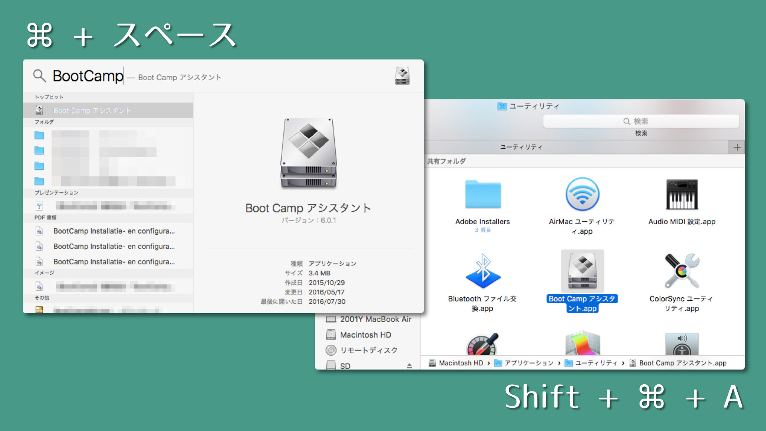Select Macintosh HD in Finder sidebar
The height and width of the screenshot is (431, 766).
tap(359, 335)
